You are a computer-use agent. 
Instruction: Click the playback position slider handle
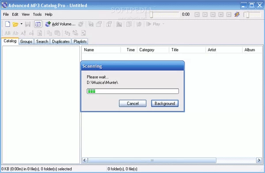tap(151, 15)
